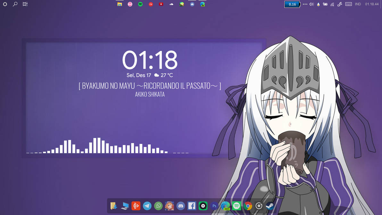Open the circular disc app dock icon
Screen dimensions: 382x215
[x=259, y=206]
